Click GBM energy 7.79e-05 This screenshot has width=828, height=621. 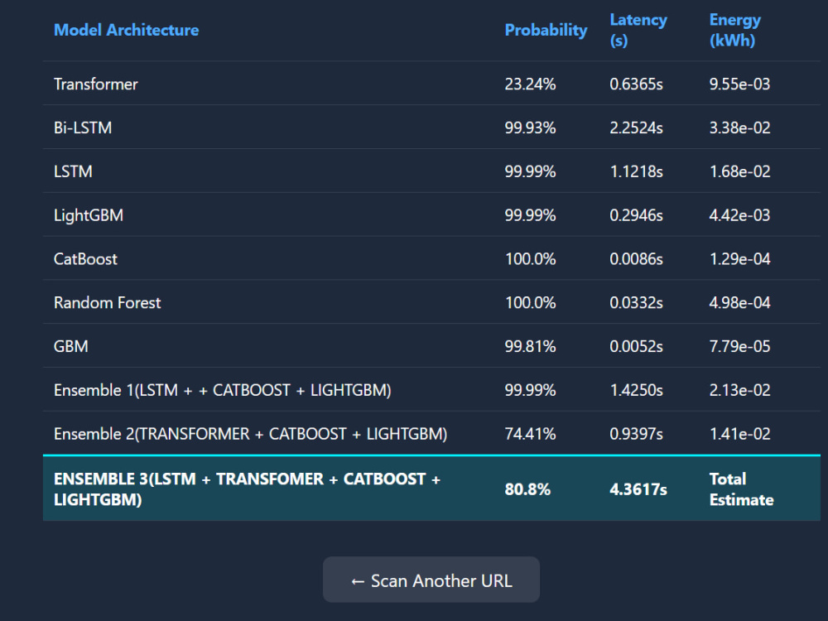click(x=739, y=346)
